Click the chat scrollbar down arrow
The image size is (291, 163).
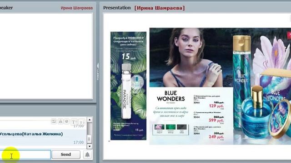pos(90,147)
